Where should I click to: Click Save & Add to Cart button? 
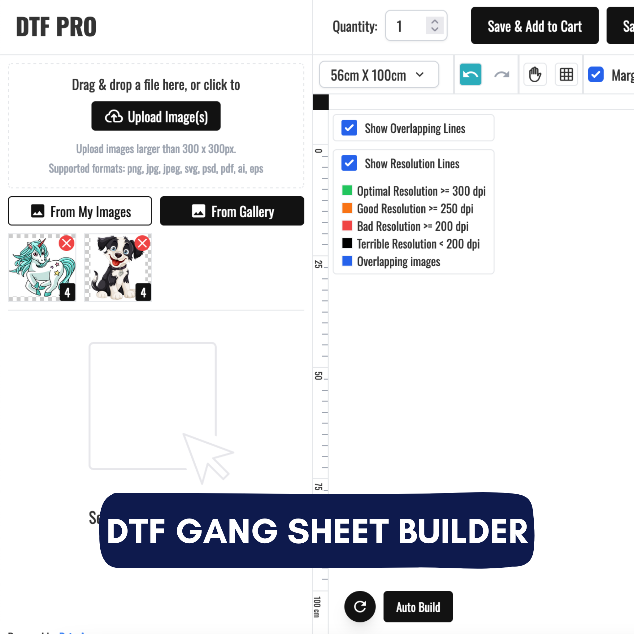click(x=534, y=26)
